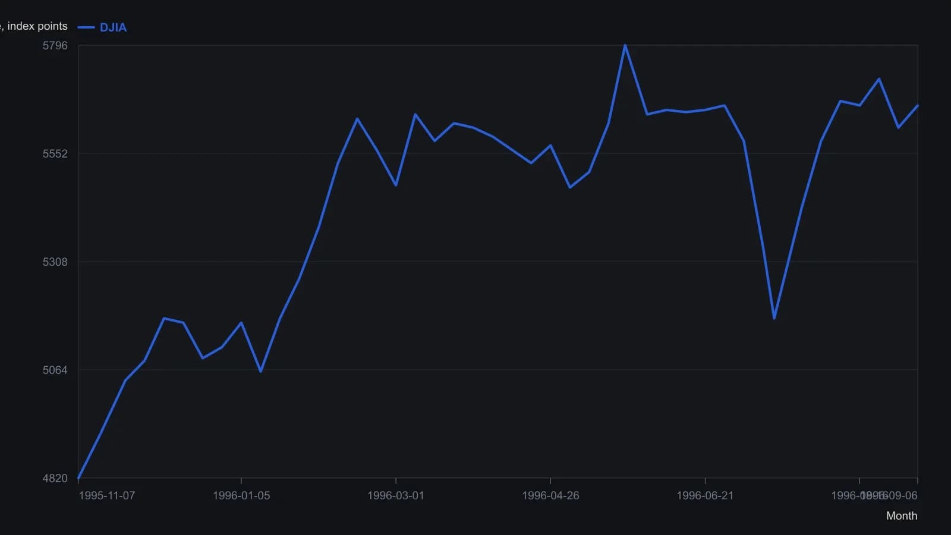Click the blue DJIA legend line marker

[86, 27]
